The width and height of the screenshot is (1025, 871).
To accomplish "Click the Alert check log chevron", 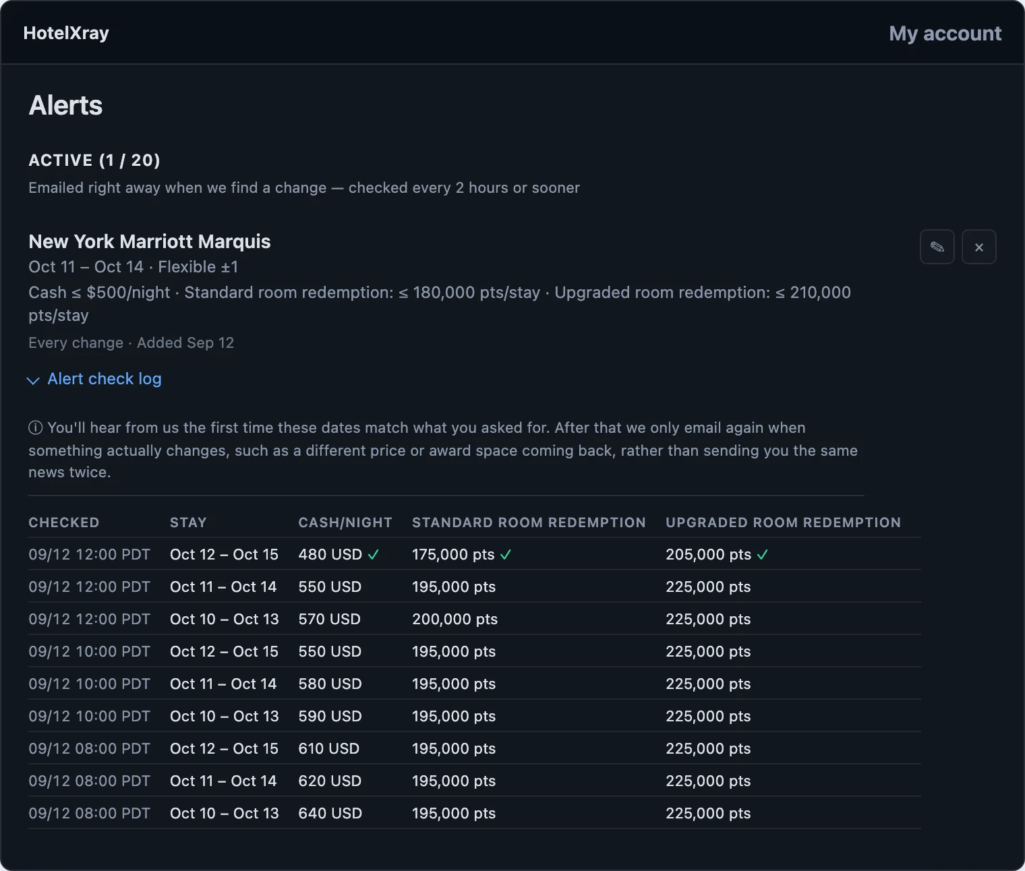I will pos(33,381).
